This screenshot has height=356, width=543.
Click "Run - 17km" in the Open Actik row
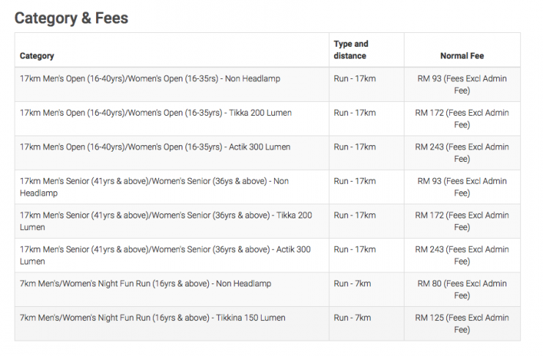click(355, 147)
